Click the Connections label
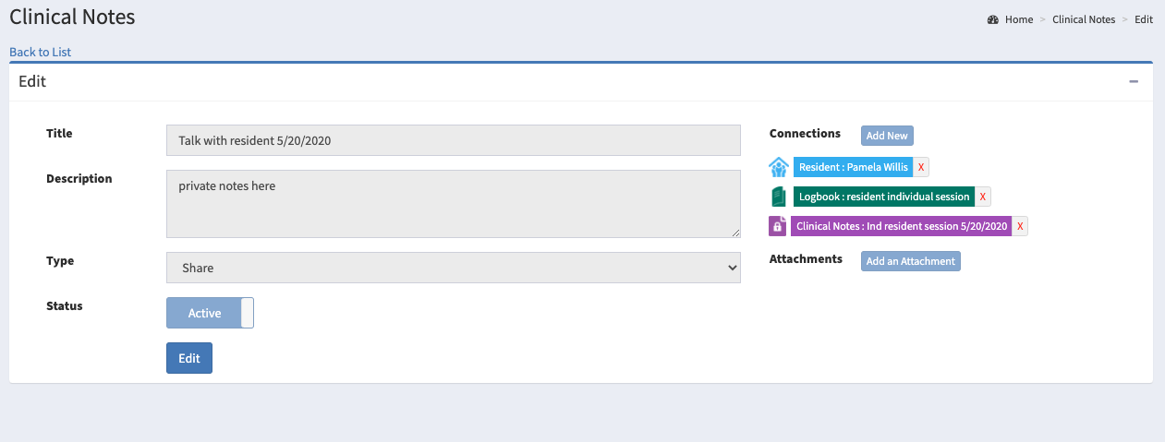This screenshot has width=1165, height=442. [x=805, y=134]
